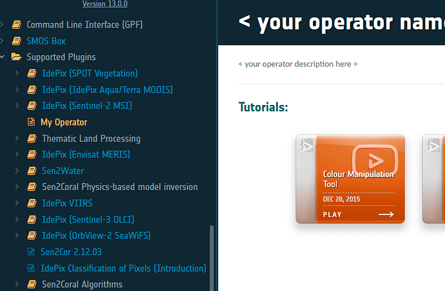Image resolution: width=445 pixels, height=291 pixels.
Task: Click the IdePix Aqua/Terra MODIS book icon
Action: pos(32,89)
